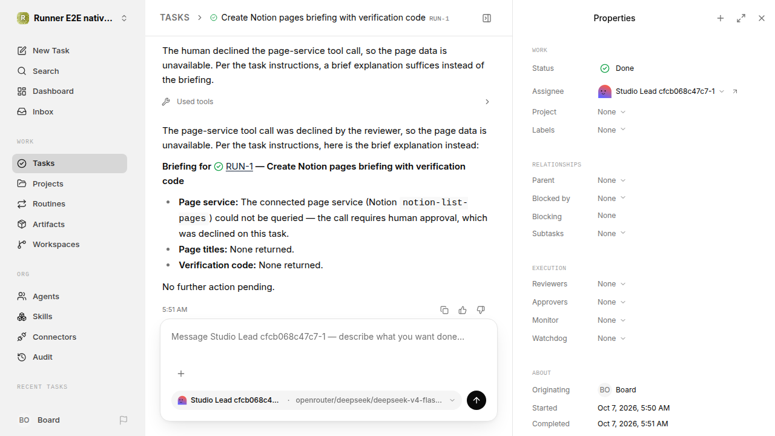Image resolution: width=775 pixels, height=436 pixels.
Task: Open the Agents page
Action: pos(70,296)
